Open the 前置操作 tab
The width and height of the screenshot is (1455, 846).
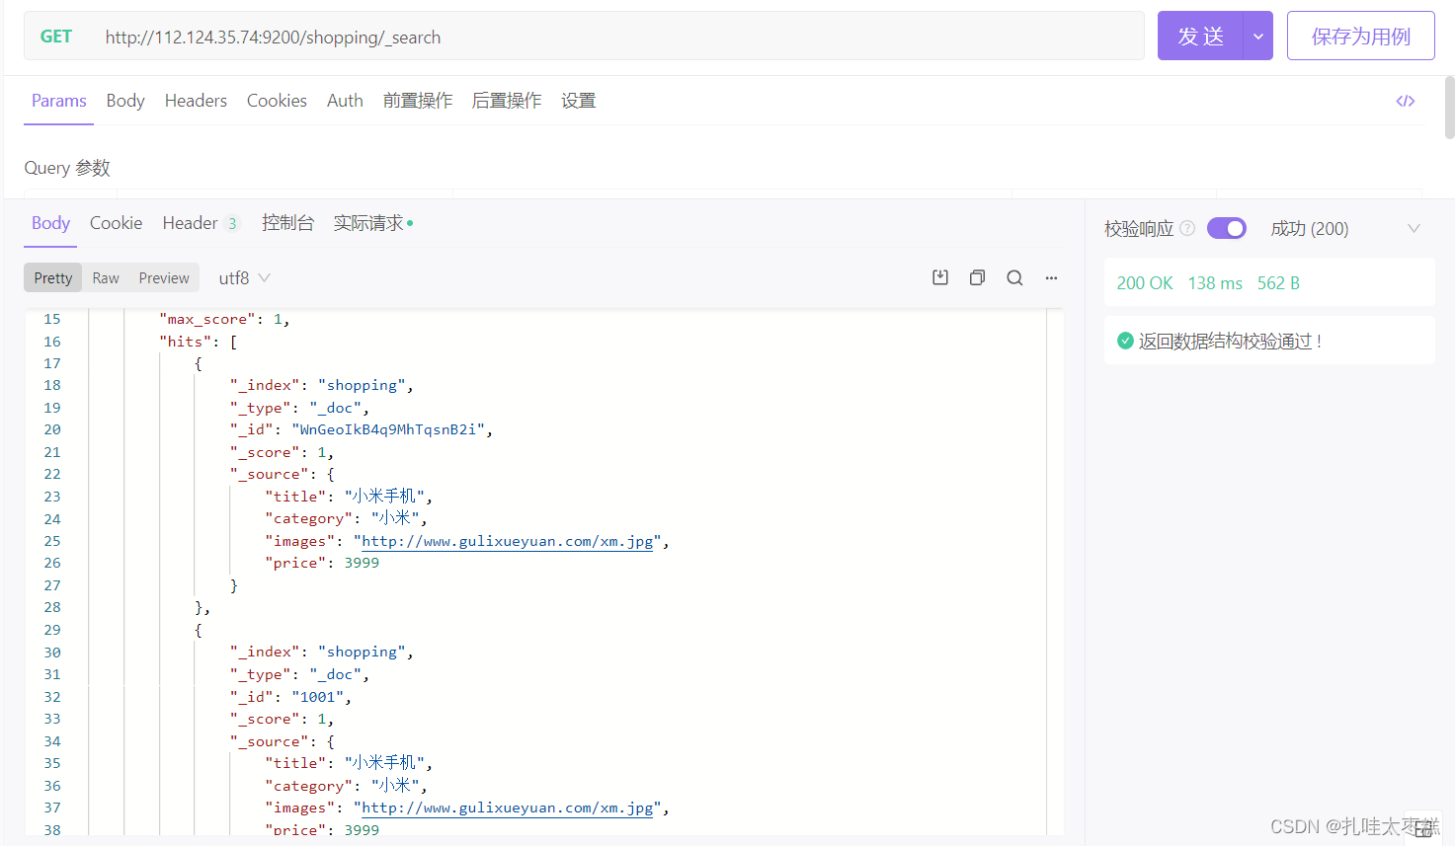418,101
